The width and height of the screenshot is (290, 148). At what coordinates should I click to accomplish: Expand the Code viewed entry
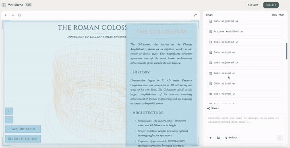tap(245, 94)
